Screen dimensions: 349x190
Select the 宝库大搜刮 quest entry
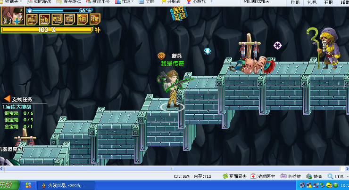[x=17, y=107]
